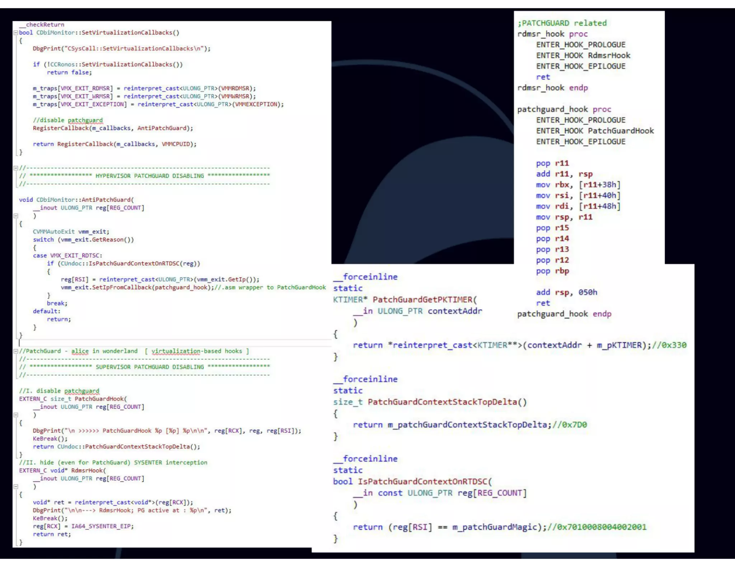Collapse the AntiPatchGuard function body fold marker
The width and height of the screenshot is (735, 567).
[15, 216]
